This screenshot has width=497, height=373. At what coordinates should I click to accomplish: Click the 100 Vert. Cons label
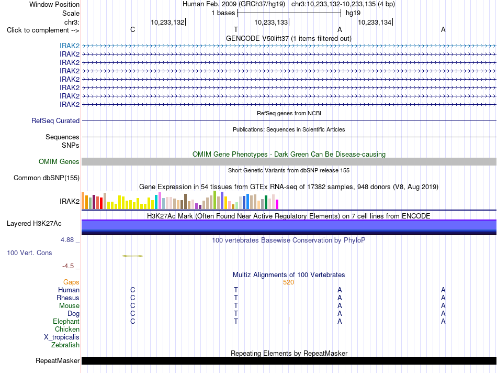pyautogui.click(x=29, y=253)
